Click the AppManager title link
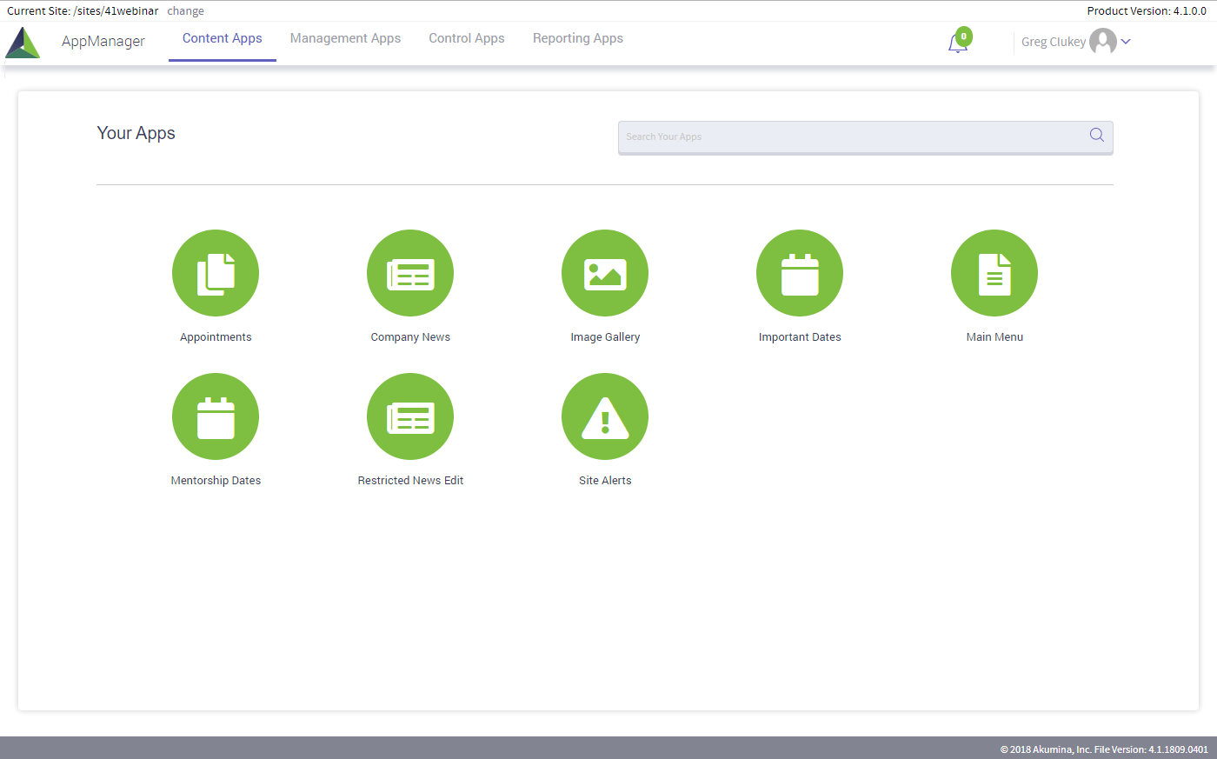The height and width of the screenshot is (759, 1217). 103,41
